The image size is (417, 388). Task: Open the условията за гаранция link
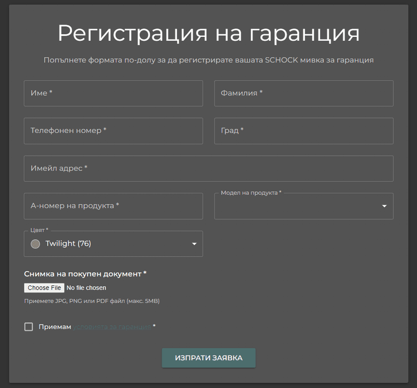(111, 326)
